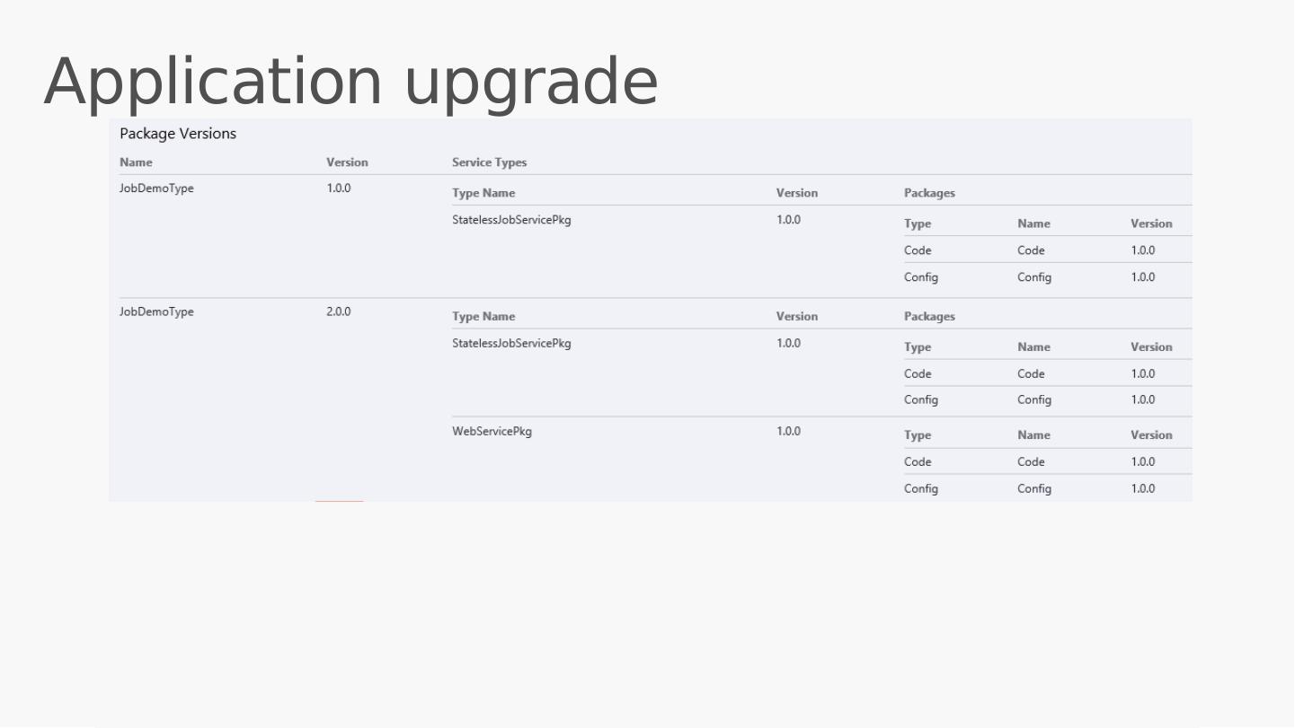Click the Code package type cell for WebServicePkg
The height and width of the screenshot is (728, 1295).
click(x=918, y=462)
